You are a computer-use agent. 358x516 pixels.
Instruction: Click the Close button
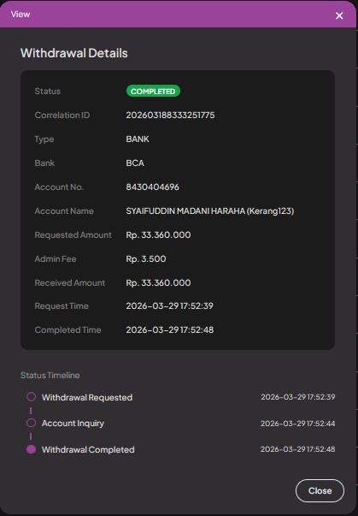click(x=320, y=490)
